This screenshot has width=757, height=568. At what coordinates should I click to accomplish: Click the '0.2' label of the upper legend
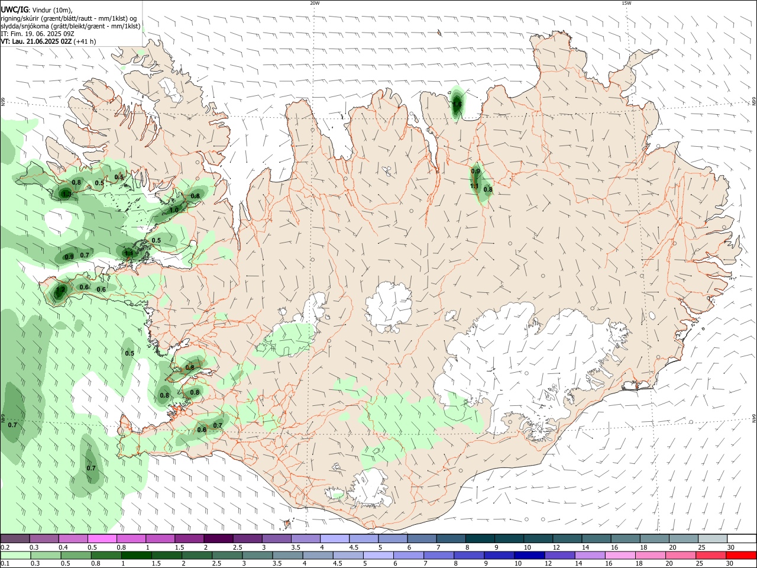click(x=5, y=547)
